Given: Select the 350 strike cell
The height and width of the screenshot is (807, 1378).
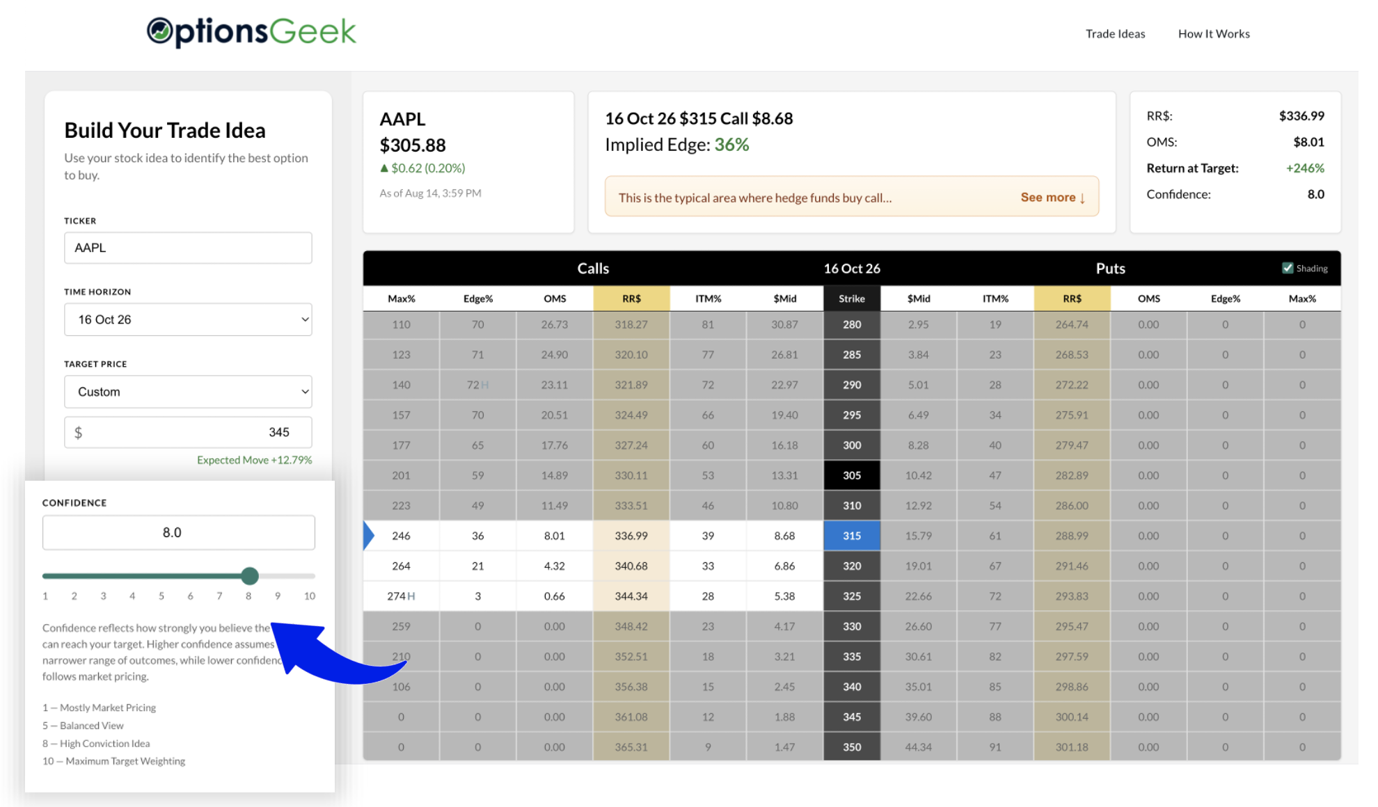Looking at the screenshot, I should coord(852,746).
